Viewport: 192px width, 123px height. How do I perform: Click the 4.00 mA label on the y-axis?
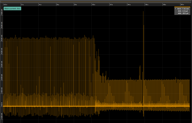[1, 51]
